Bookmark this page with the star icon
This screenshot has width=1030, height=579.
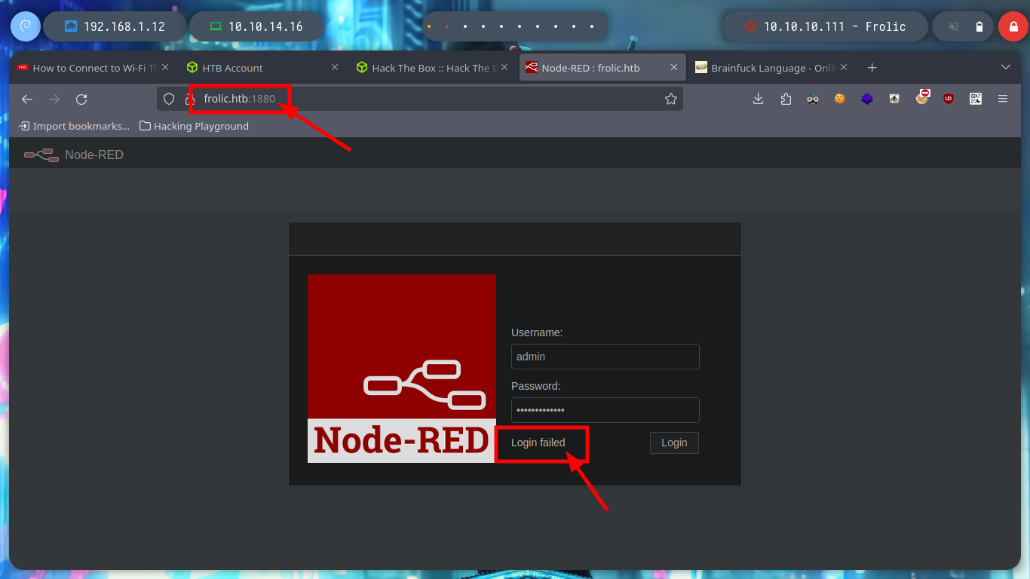pyautogui.click(x=670, y=99)
